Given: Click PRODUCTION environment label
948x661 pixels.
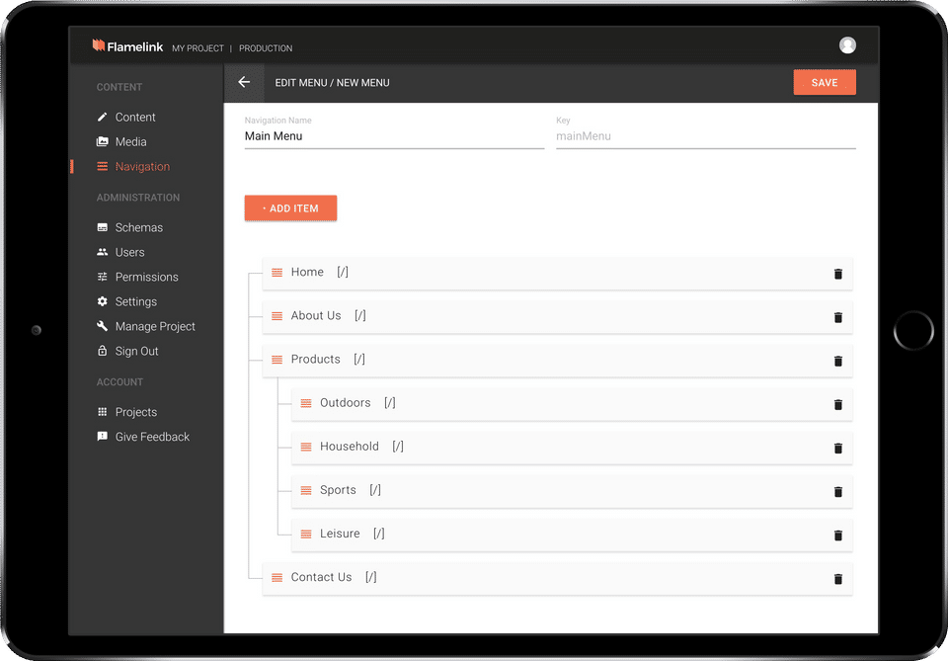Looking at the screenshot, I should pyautogui.click(x=266, y=48).
